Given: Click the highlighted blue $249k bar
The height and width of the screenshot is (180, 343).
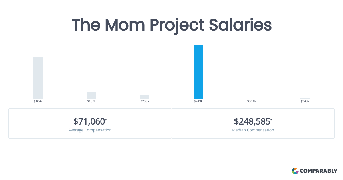Looking at the screenshot, I should [x=198, y=72].
